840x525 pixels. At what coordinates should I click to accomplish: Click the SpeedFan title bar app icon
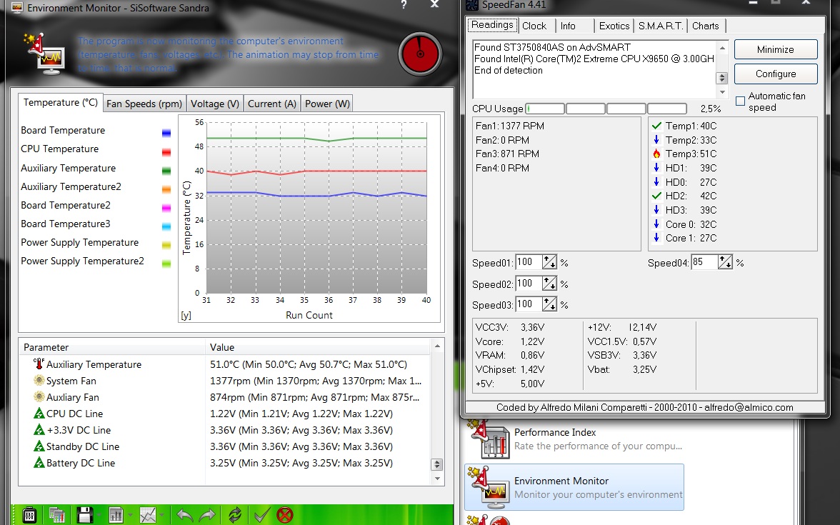click(472, 6)
